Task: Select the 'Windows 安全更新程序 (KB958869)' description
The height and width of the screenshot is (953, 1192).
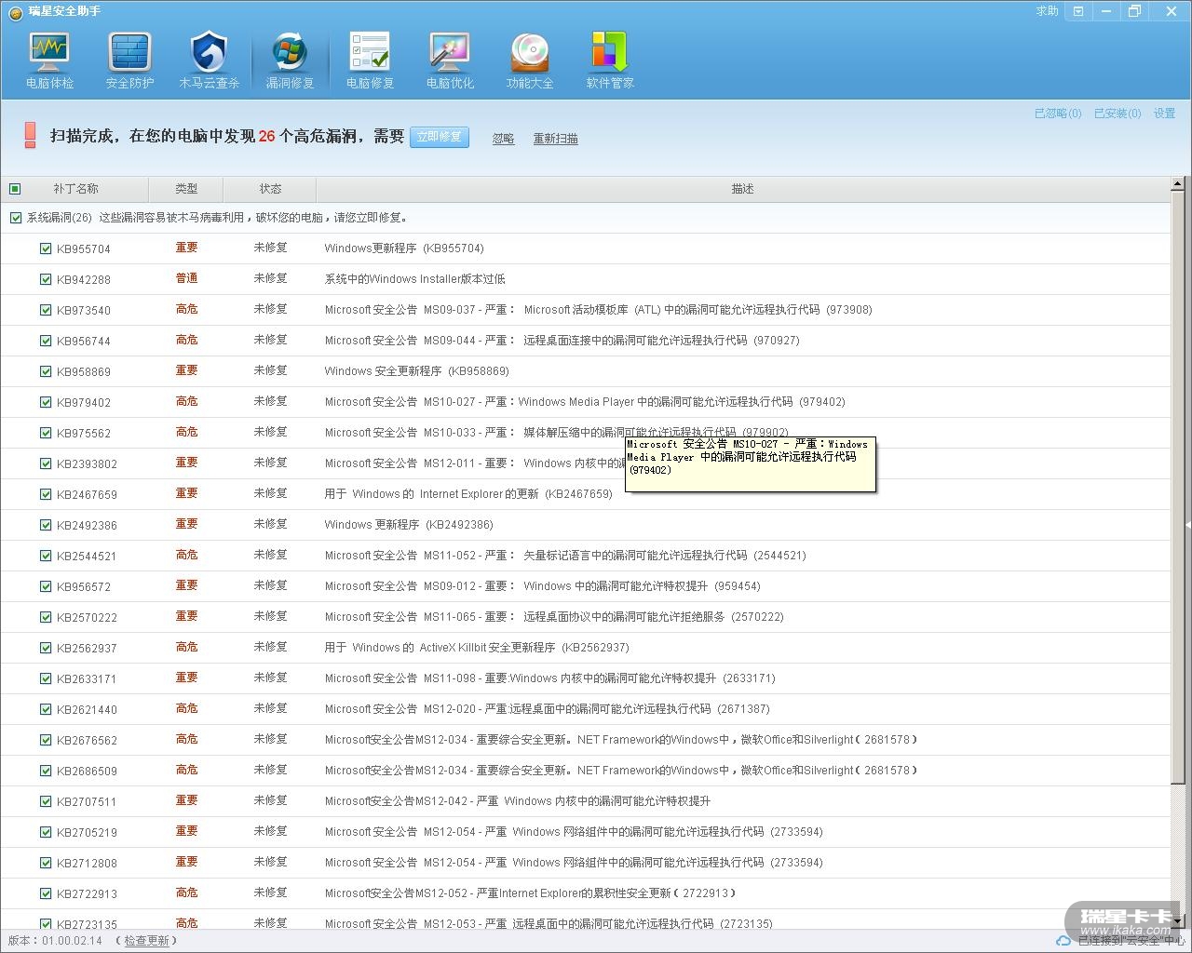Action: coord(416,371)
